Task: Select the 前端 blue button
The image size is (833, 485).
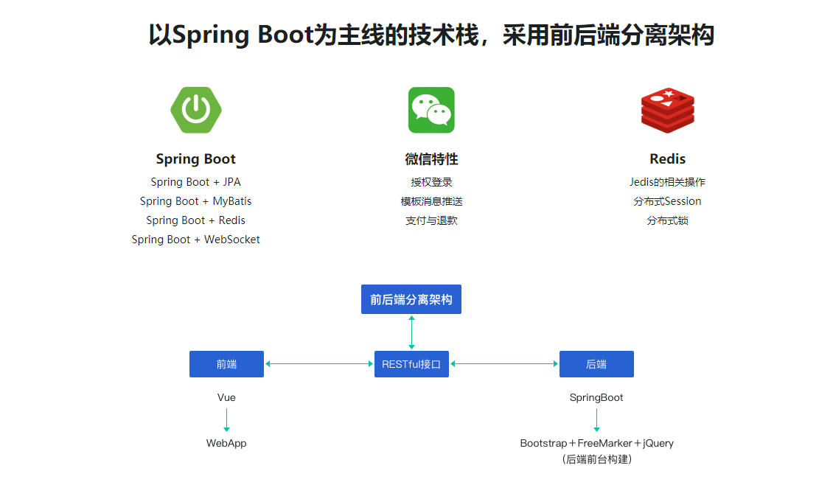Action: (x=226, y=363)
